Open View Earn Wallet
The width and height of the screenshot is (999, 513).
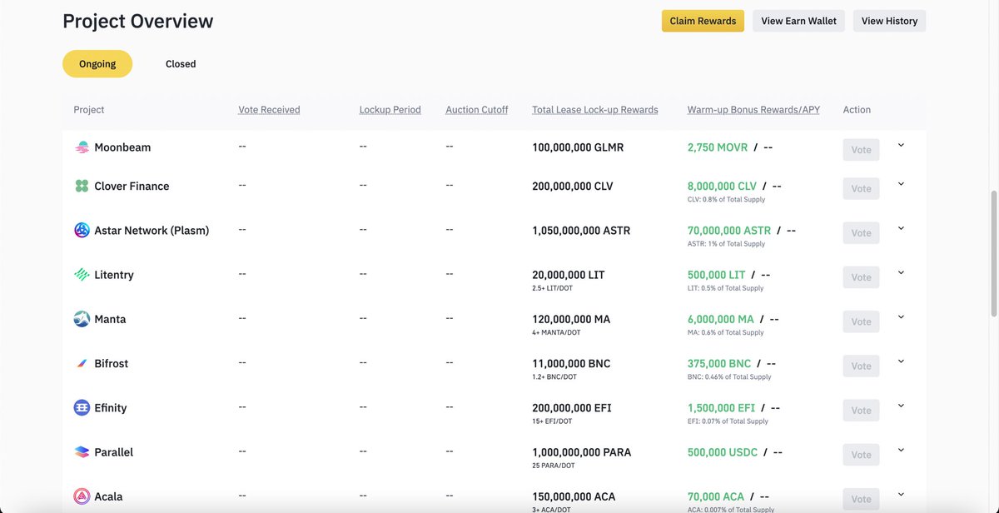[799, 21]
